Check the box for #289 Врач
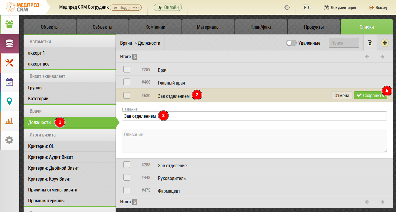Screen dimensions: 396x212 [x=127, y=69]
